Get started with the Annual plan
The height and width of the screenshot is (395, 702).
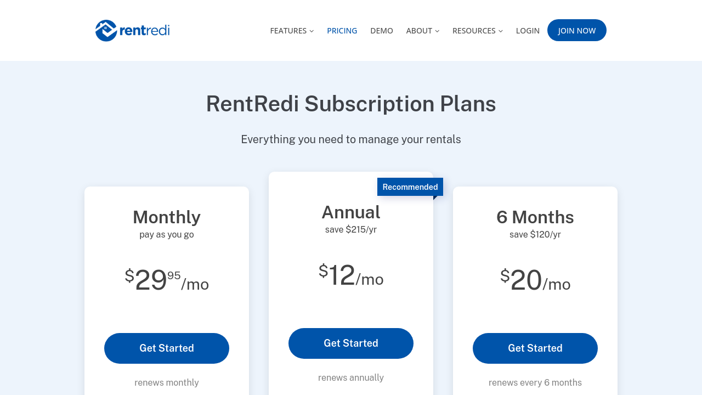click(351, 343)
